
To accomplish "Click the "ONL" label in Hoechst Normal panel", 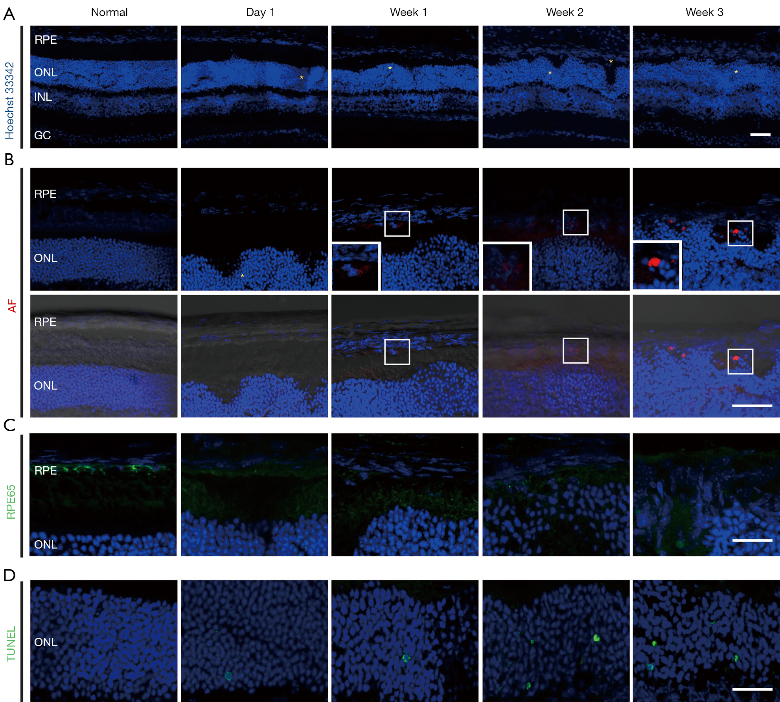I will [46, 72].
